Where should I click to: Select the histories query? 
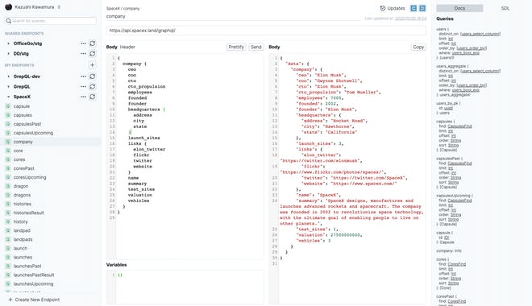[x=23, y=204]
